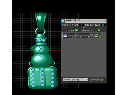Click the green arrow next to Set Material
Screen dimensions: 127x95
tap(102, 80)
